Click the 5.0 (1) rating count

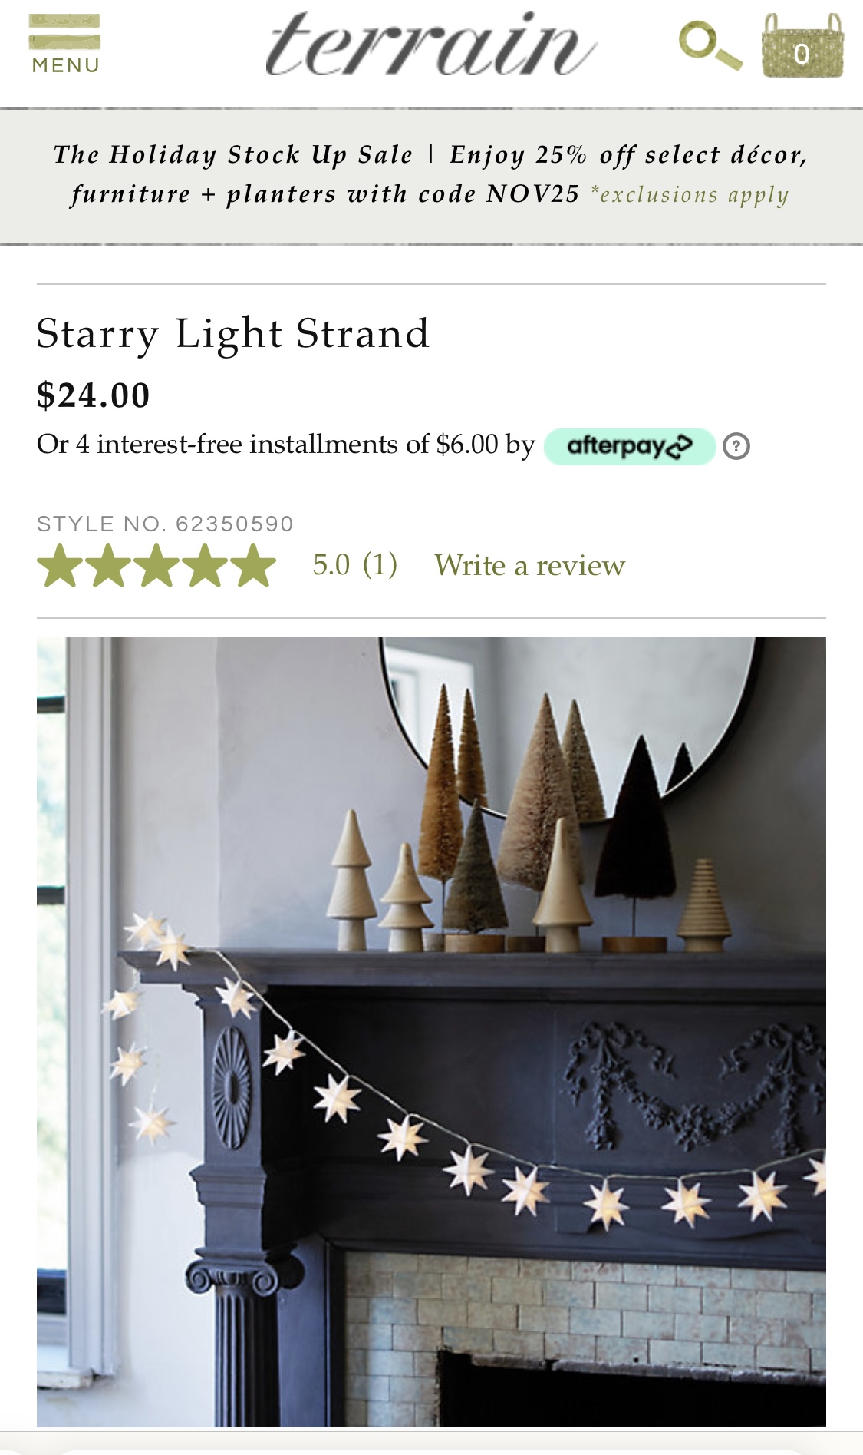354,565
